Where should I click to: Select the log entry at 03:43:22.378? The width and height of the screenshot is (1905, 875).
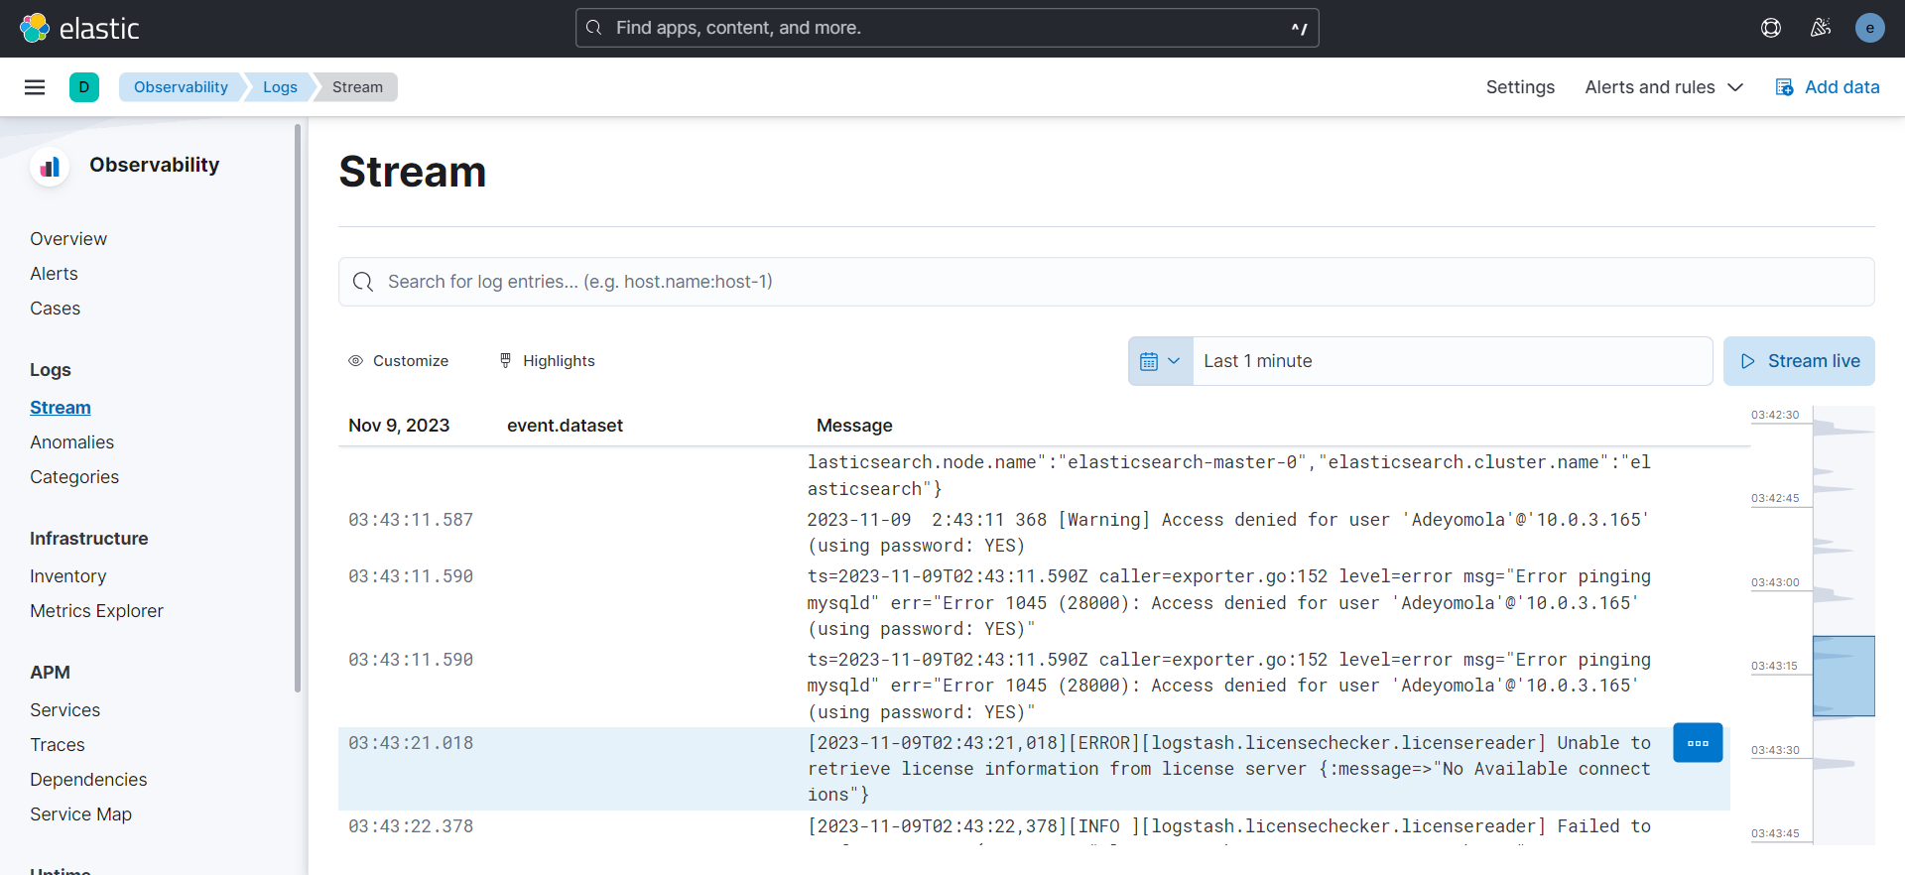pos(1034,829)
